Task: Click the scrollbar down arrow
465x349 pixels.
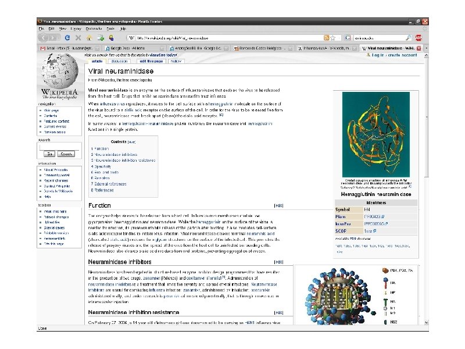Action: [427, 323]
